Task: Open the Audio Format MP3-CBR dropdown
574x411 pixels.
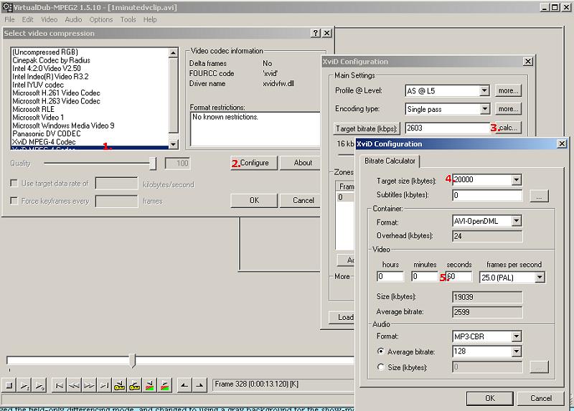Action: [x=516, y=336]
